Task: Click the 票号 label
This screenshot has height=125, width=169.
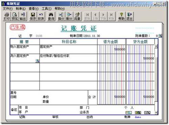Action: coord(14,93)
